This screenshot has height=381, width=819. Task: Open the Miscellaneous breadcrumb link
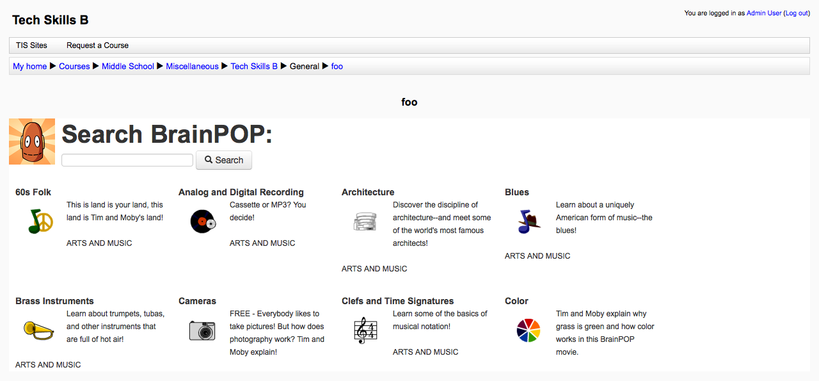click(193, 66)
